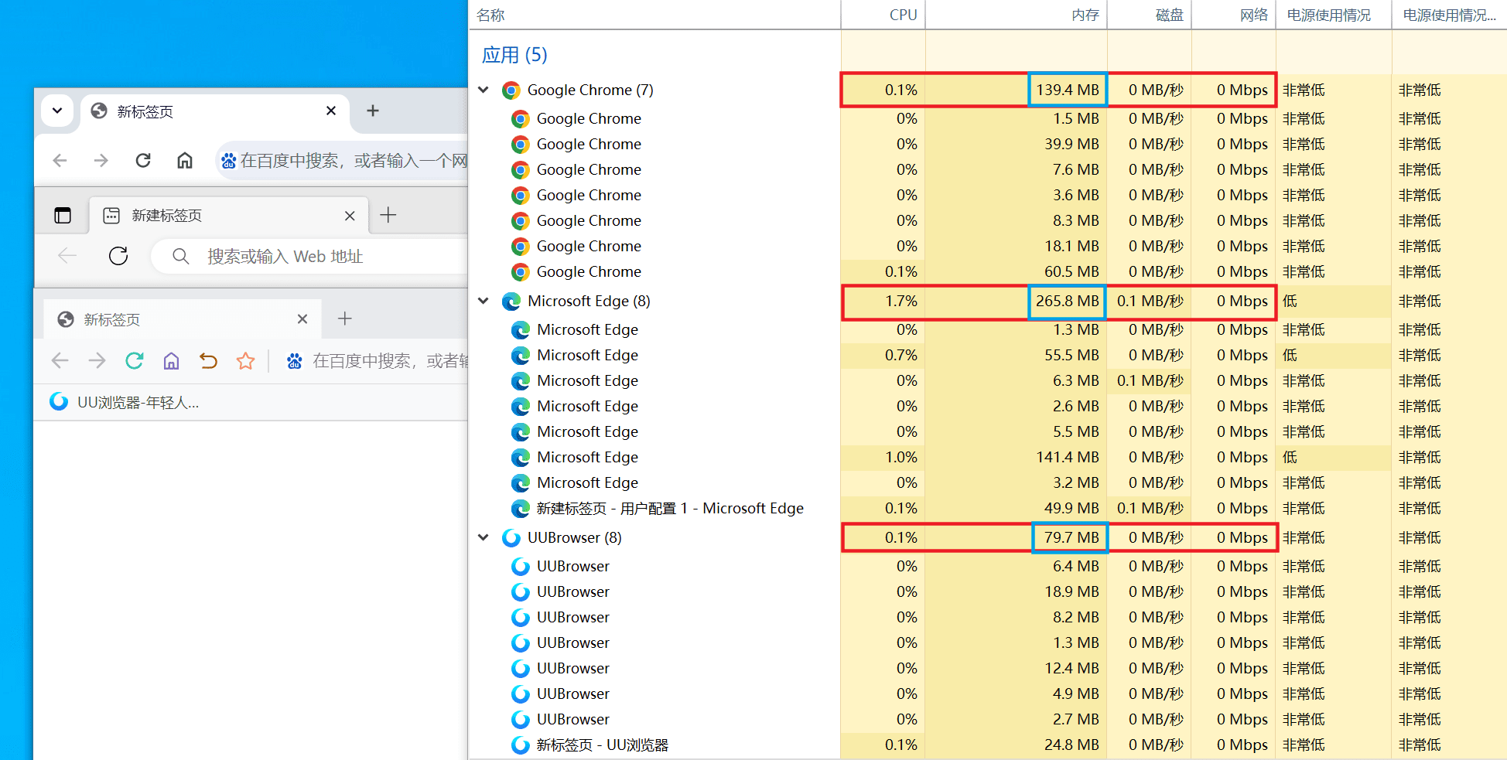Sort processes by 内存 column header

pyautogui.click(x=1017, y=15)
